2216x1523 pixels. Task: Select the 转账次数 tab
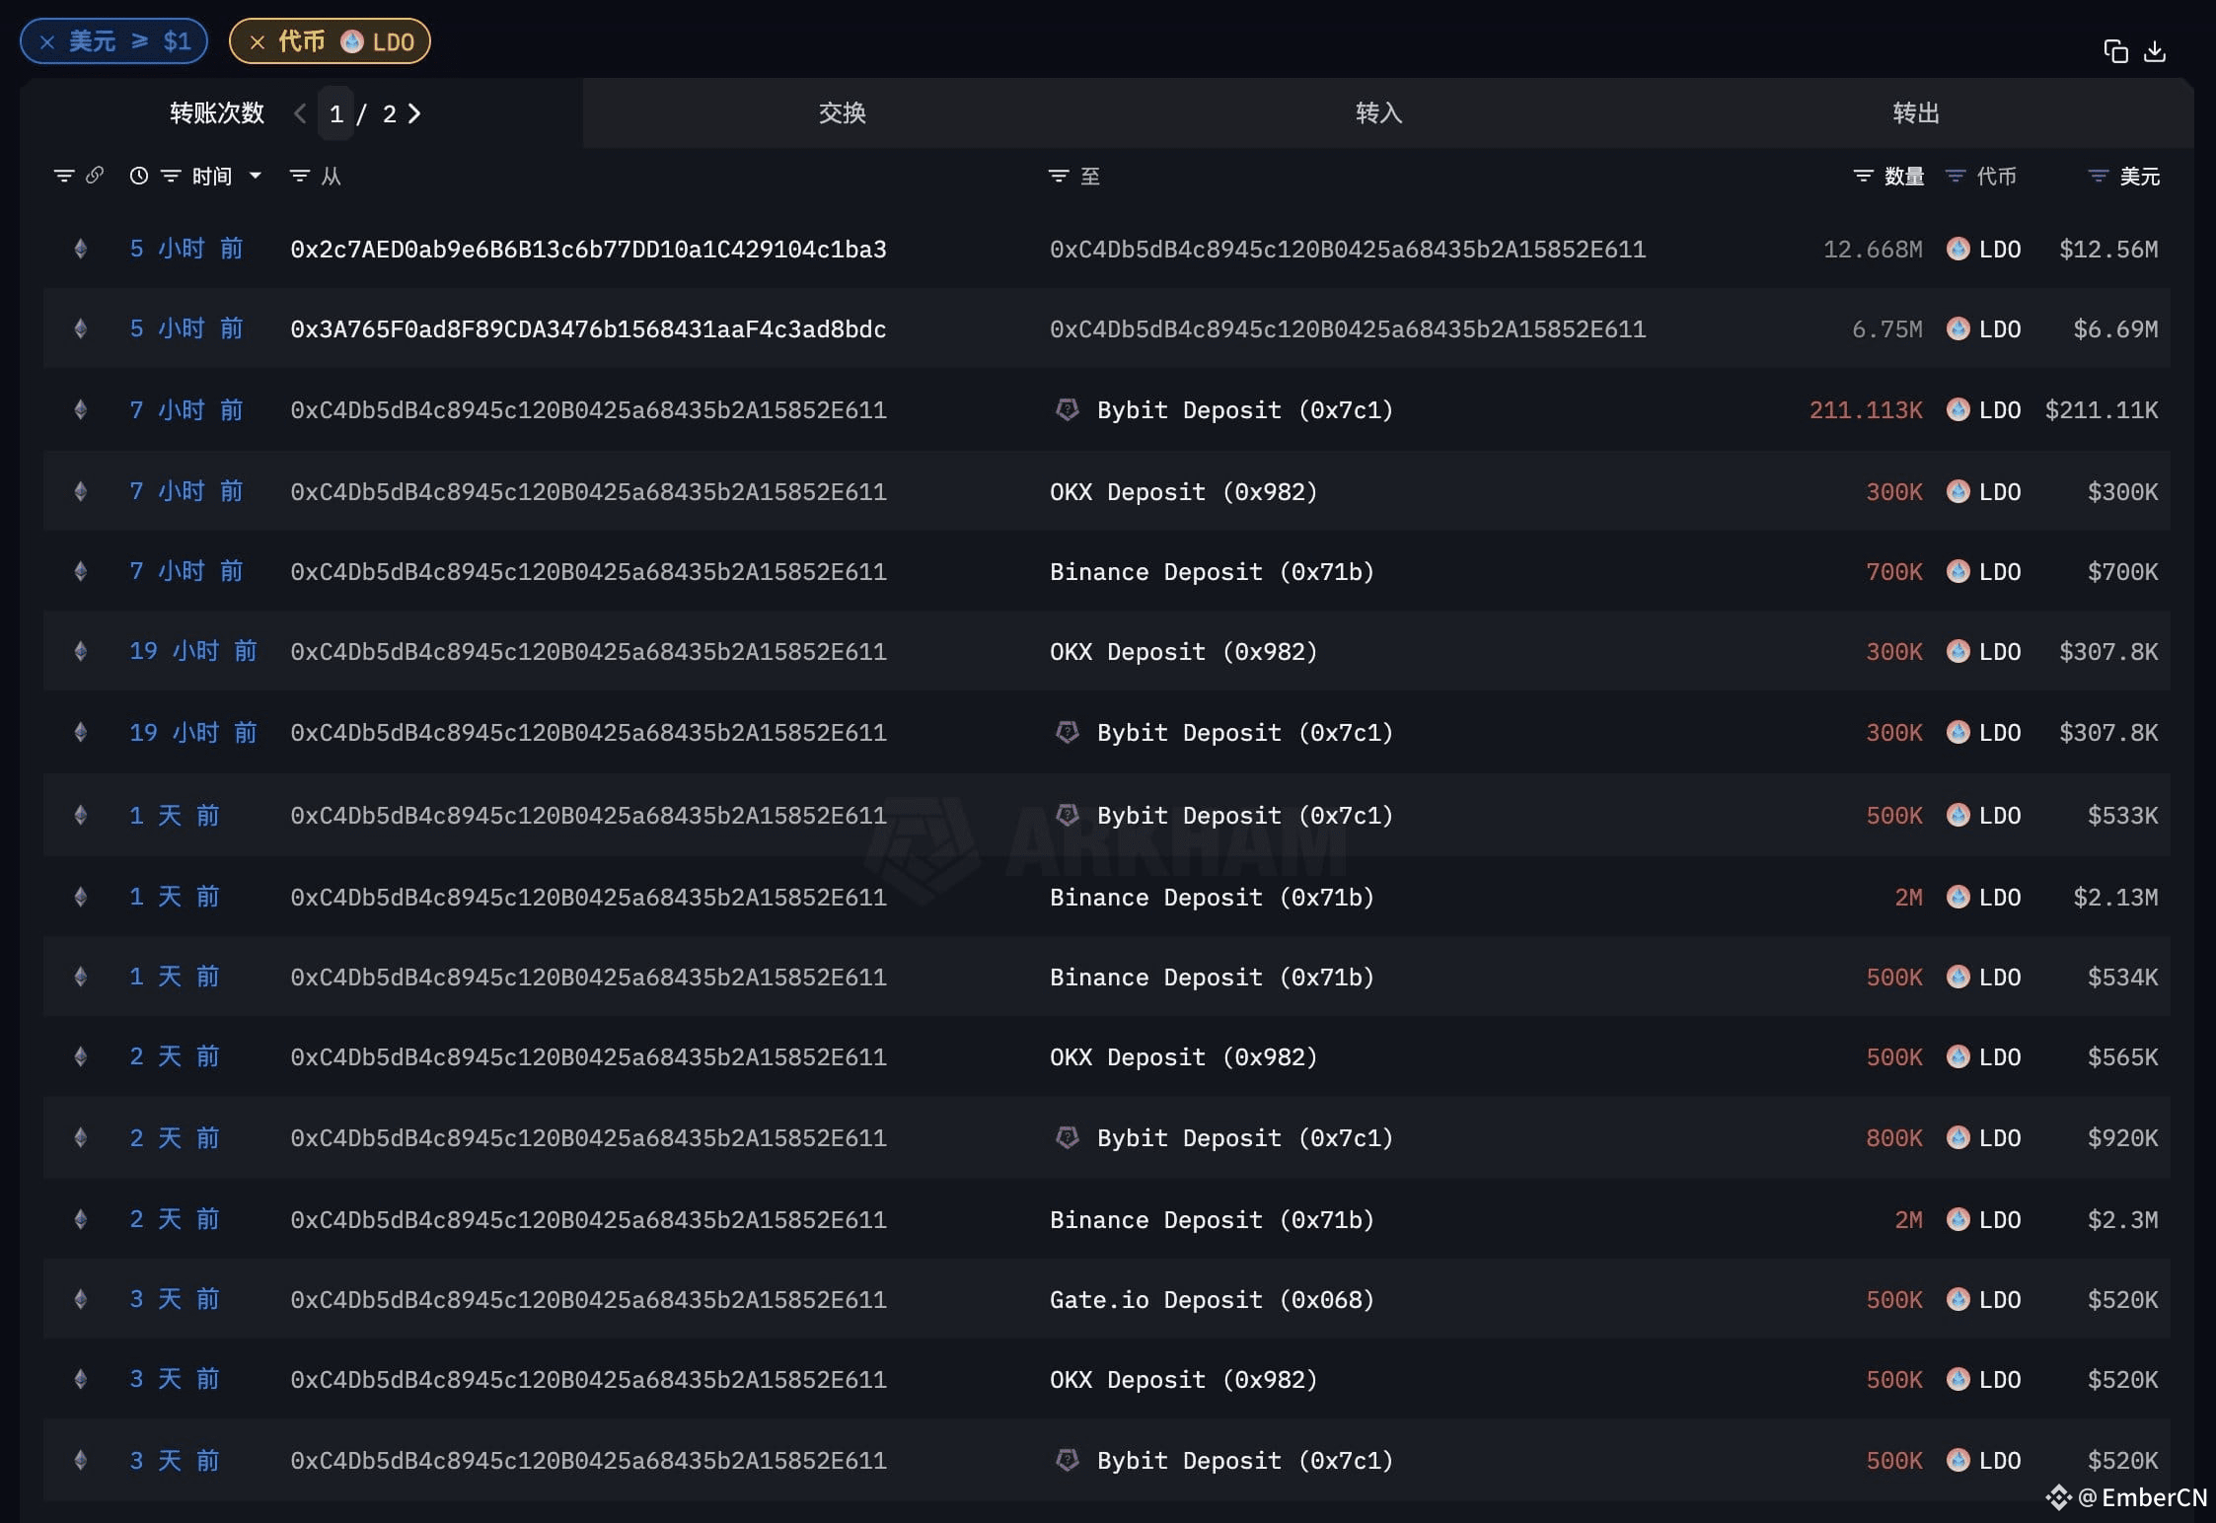217,113
